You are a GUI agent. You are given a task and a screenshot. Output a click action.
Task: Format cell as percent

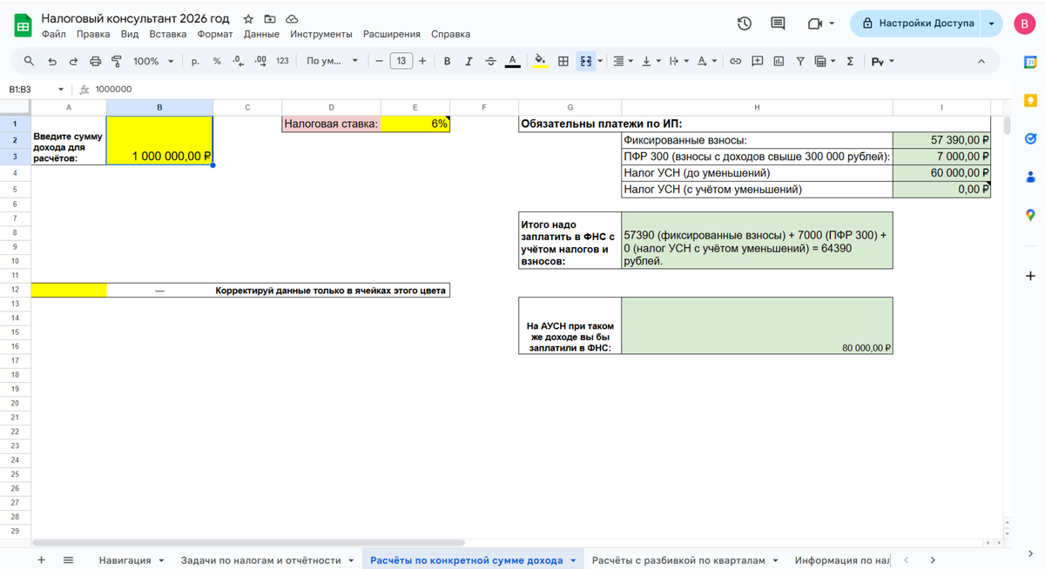point(217,61)
